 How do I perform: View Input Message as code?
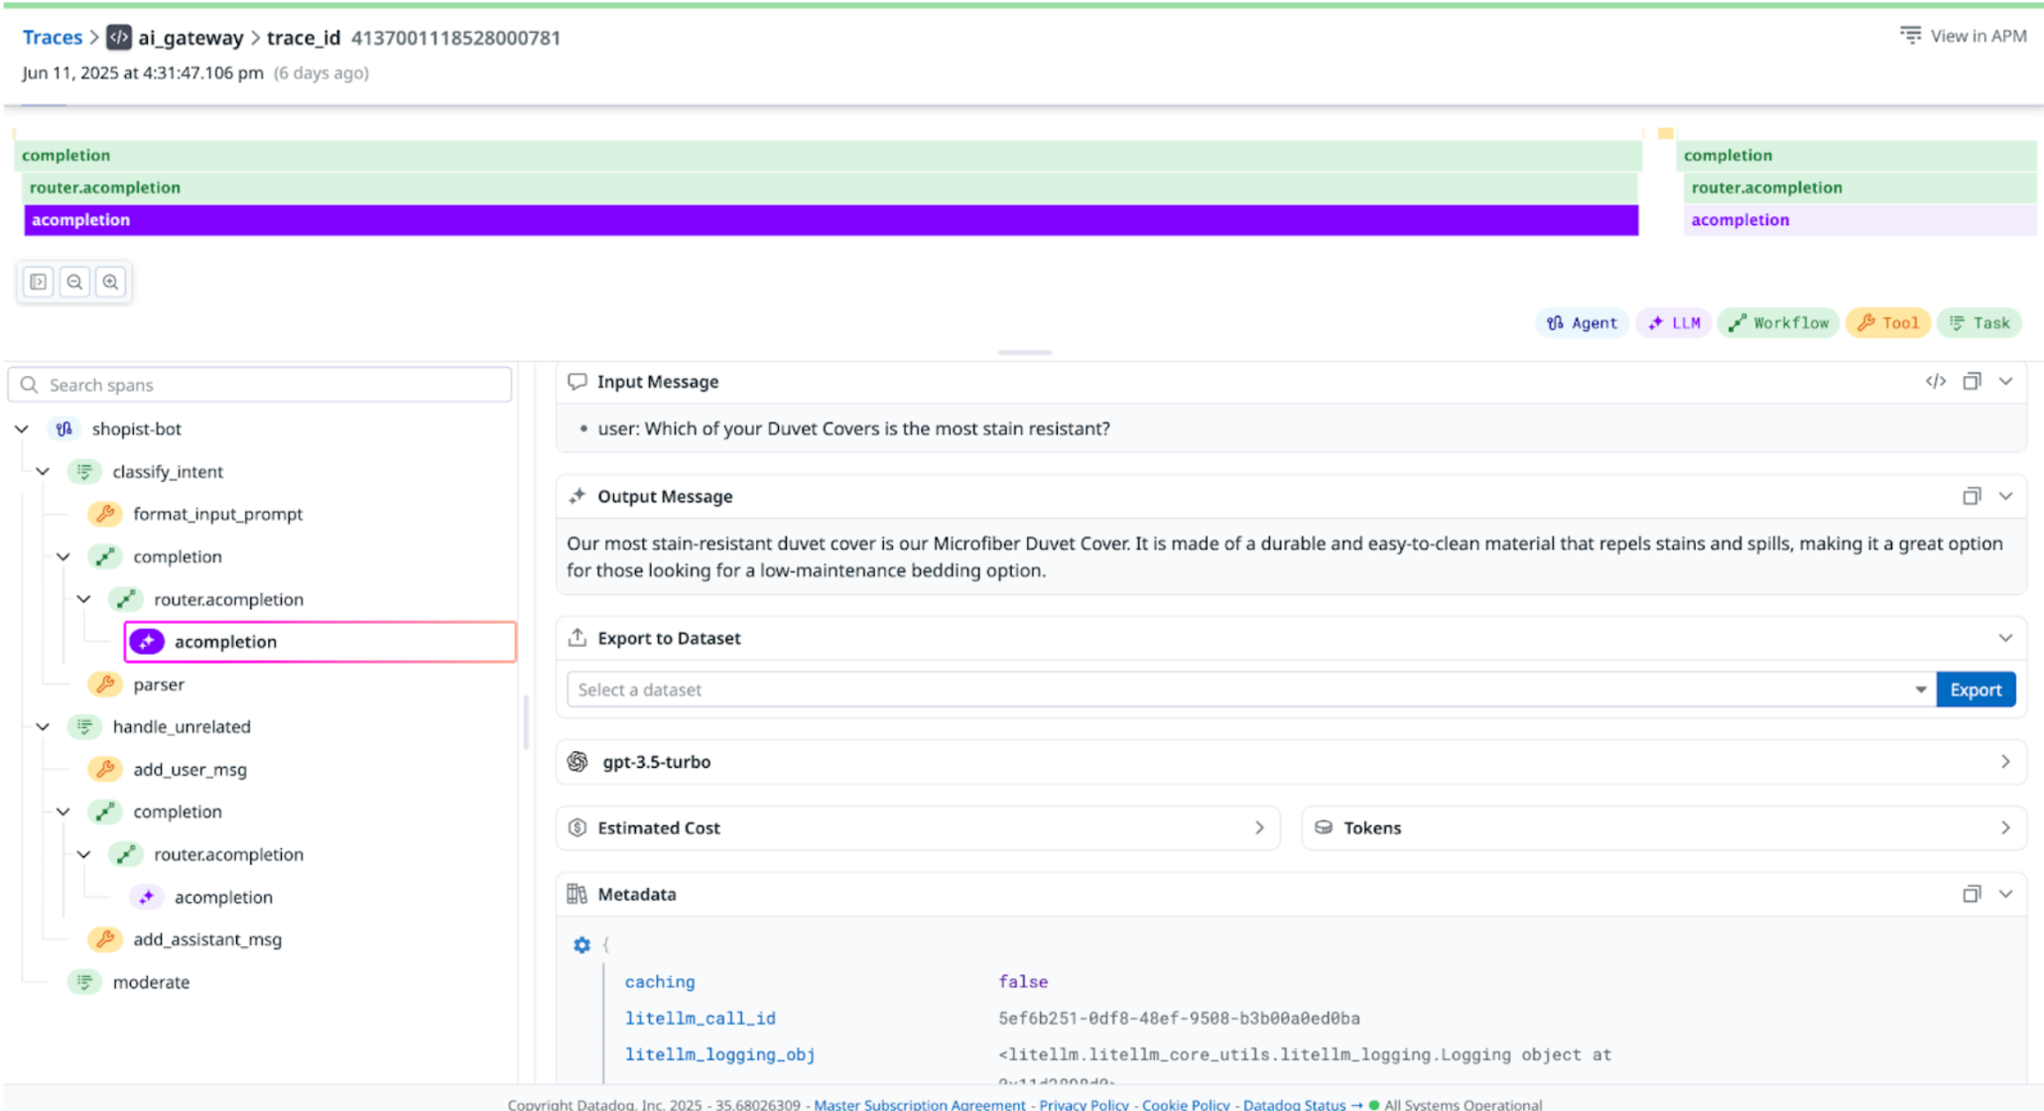pyautogui.click(x=1936, y=380)
